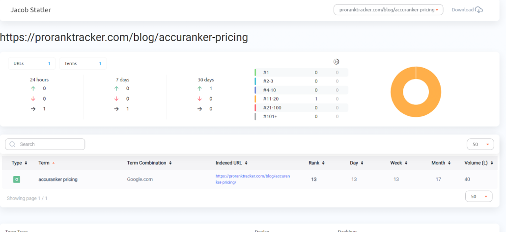The height and width of the screenshot is (232, 506).
Task: Open the proranktracker.com/blog/accuranker-pricing URL dropdown
Action: pos(388,10)
